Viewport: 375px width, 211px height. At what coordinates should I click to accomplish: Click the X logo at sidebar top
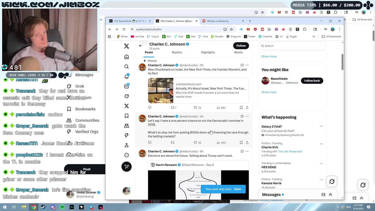[127, 46]
